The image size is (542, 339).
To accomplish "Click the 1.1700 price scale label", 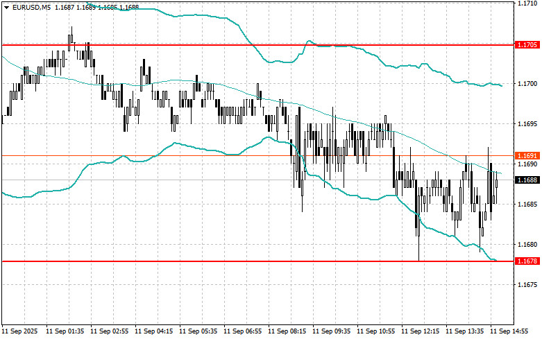I will pos(527,84).
